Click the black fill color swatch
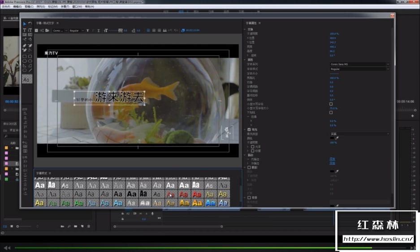Viewport: 420px width, 252px height. (332, 138)
